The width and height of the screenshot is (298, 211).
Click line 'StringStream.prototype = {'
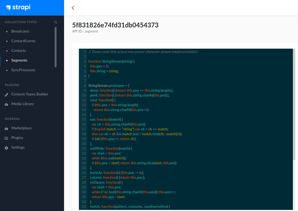(109, 85)
